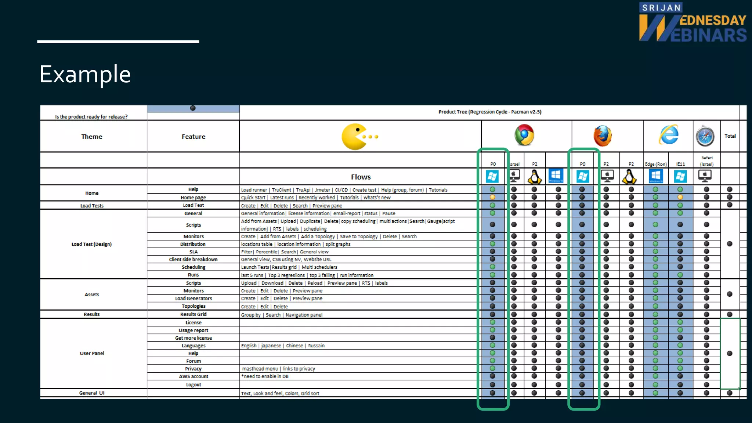Click the Total column header
This screenshot has width=752, height=423.
click(730, 136)
